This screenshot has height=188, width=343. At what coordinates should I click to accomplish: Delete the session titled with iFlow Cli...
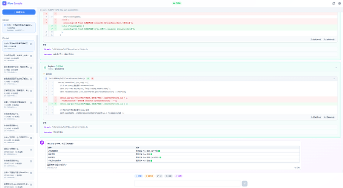[x=31, y=173]
